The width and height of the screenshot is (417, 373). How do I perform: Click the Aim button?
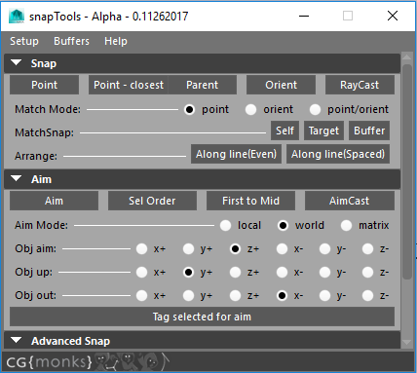54,201
